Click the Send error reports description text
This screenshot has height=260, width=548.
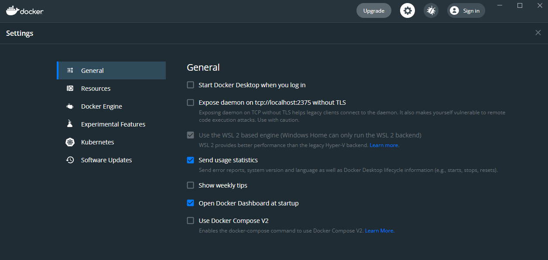348,170
